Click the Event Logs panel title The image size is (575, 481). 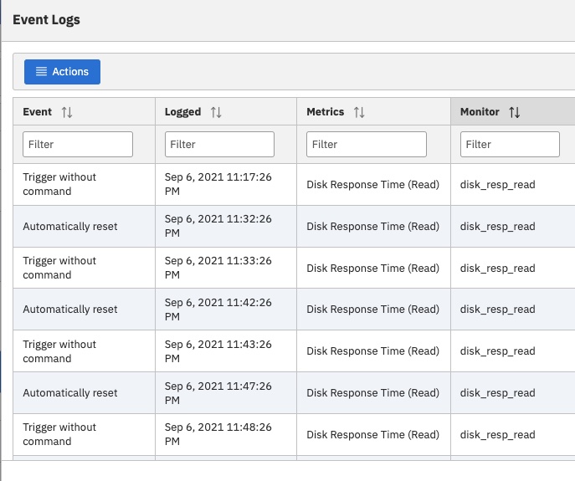[x=46, y=20]
